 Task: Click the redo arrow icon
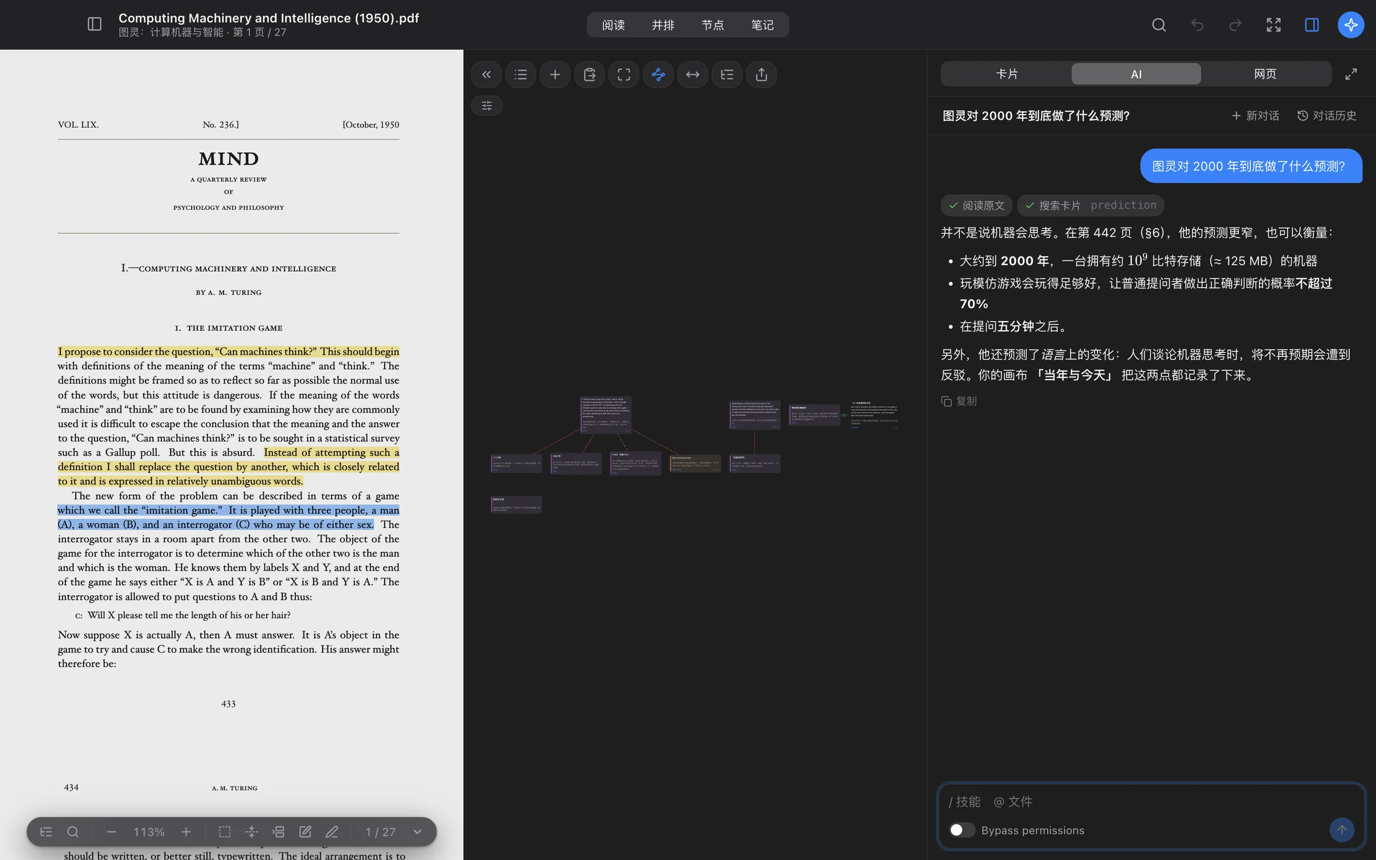click(1235, 25)
